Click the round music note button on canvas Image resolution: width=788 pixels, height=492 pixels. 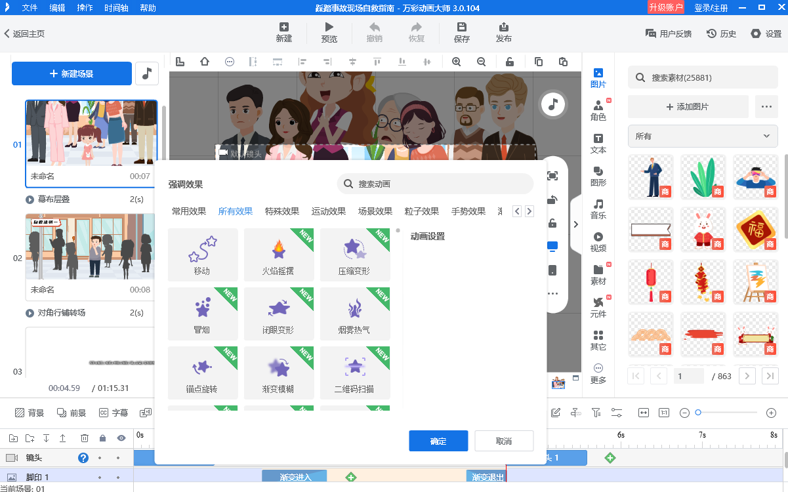(x=553, y=104)
